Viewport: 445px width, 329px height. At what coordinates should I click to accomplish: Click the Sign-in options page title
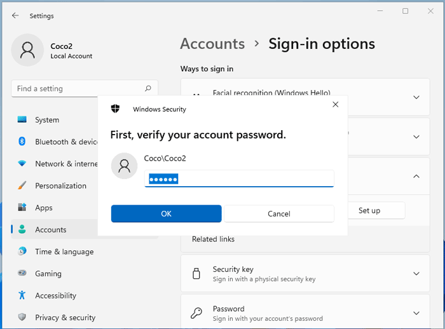click(x=322, y=44)
